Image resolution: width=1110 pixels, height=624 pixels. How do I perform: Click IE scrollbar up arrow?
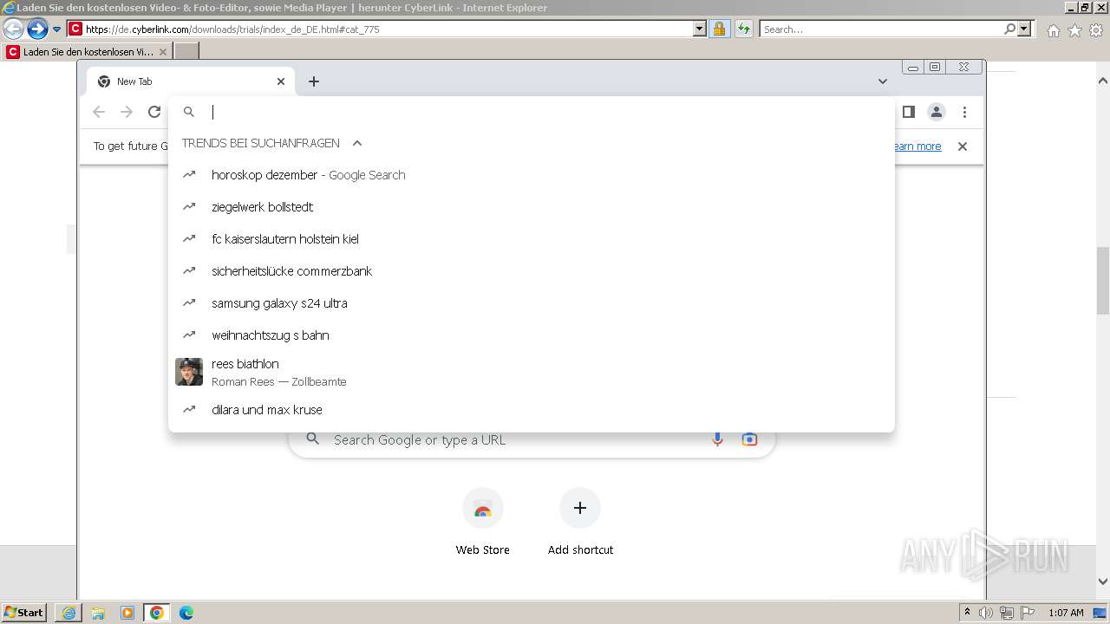tap(1103, 81)
